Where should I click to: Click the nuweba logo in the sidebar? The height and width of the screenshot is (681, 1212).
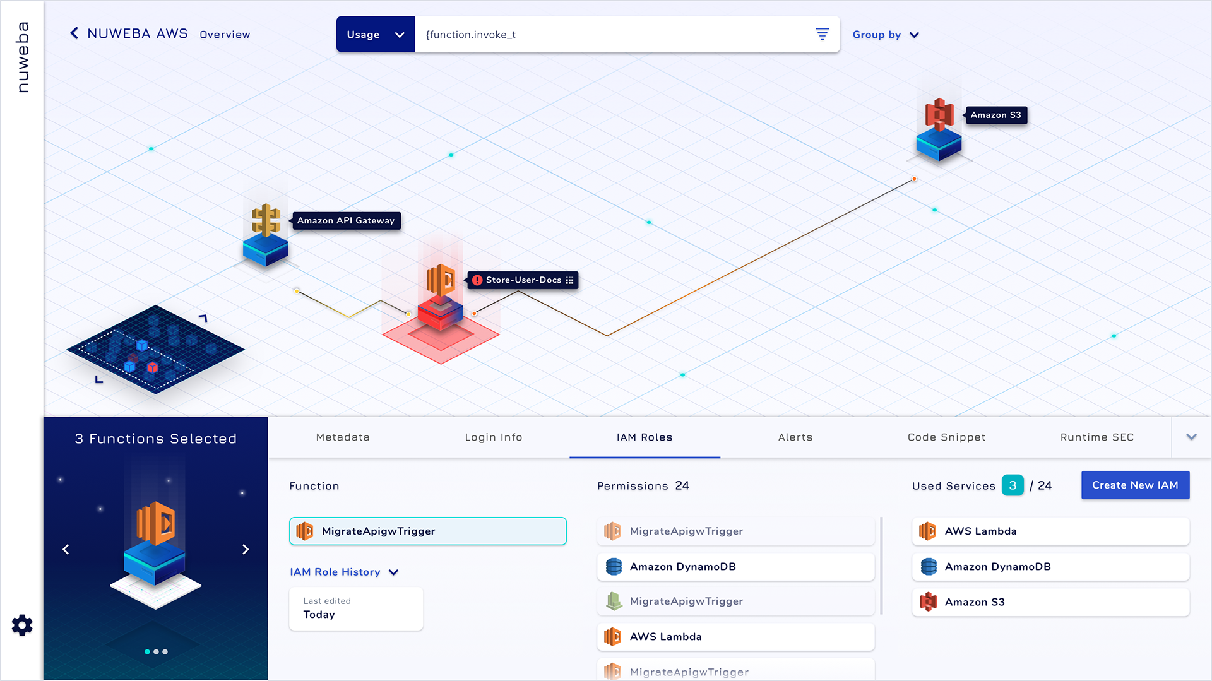pos(22,57)
